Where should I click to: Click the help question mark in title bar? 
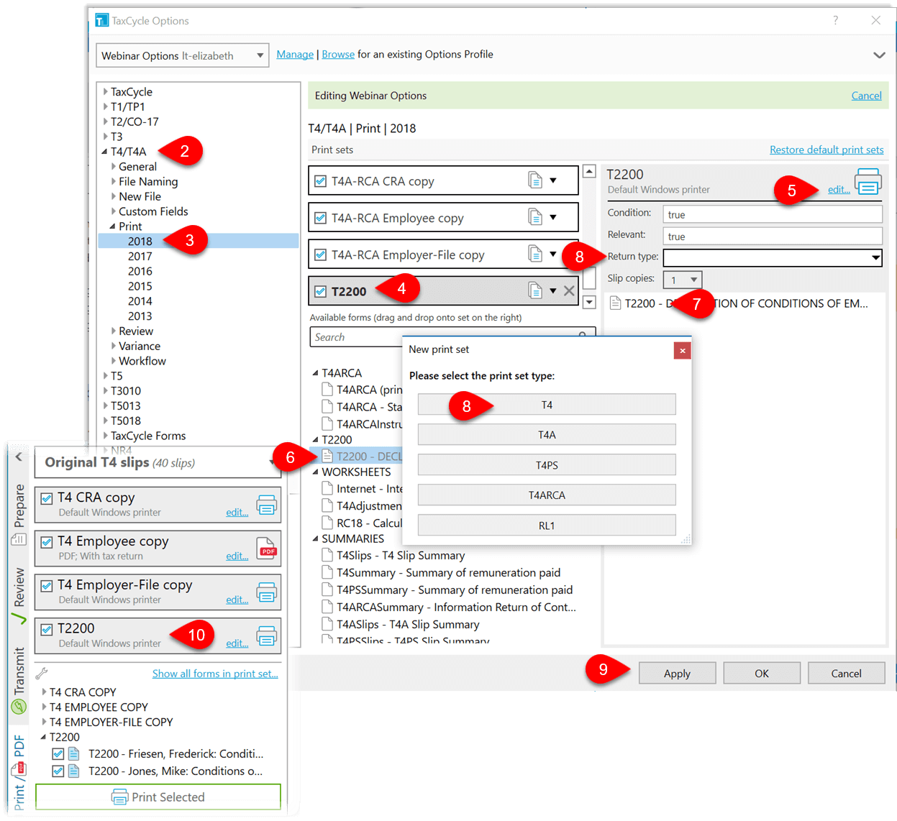tap(835, 20)
